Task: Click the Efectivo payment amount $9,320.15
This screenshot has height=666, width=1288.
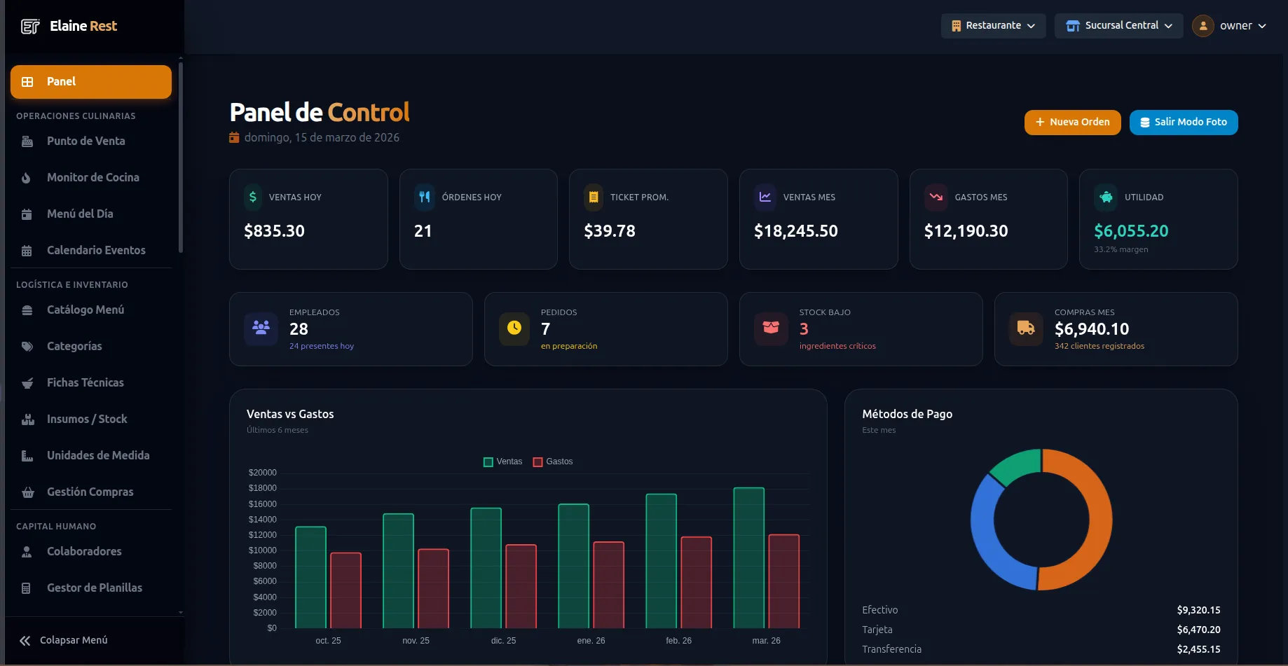Action: tap(1198, 610)
